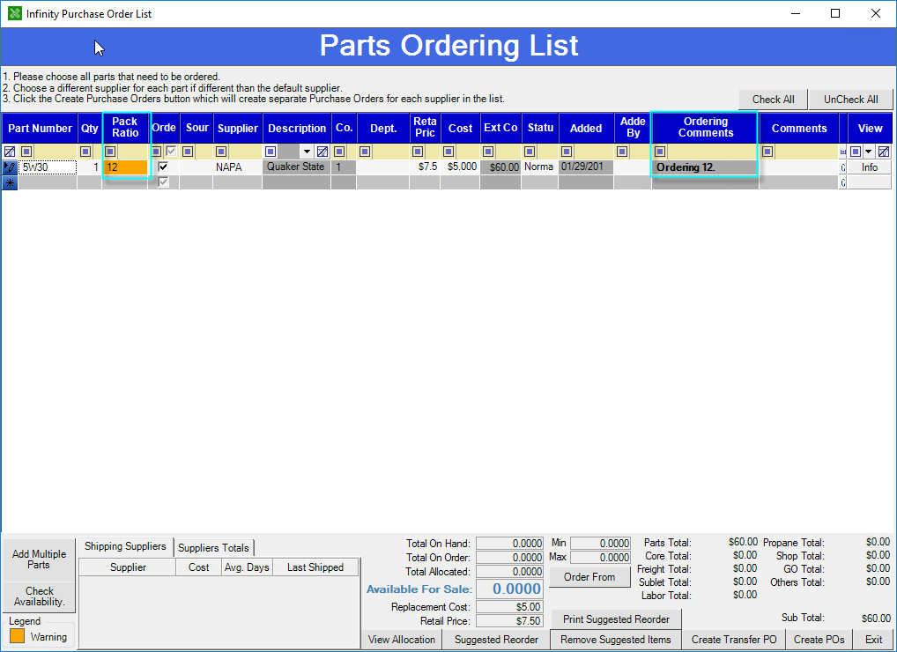Open the Description filter dropdown arrow
Viewport: 897px width, 652px height.
308,152
